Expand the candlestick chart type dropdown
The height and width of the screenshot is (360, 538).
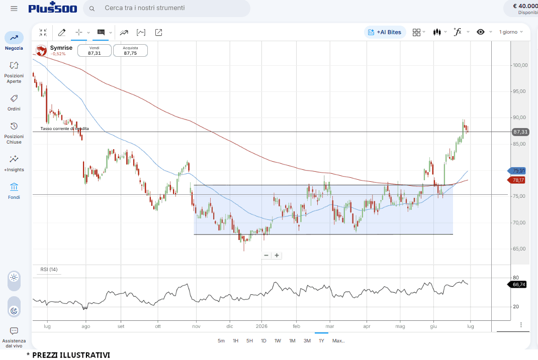(440, 32)
